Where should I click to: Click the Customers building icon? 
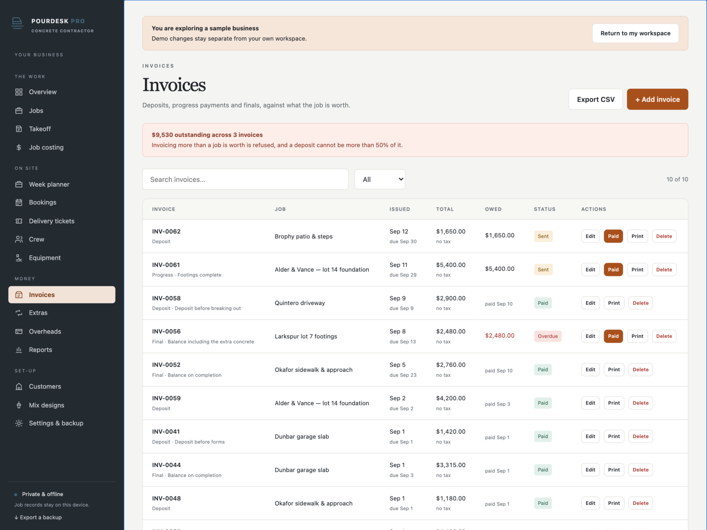click(x=19, y=386)
